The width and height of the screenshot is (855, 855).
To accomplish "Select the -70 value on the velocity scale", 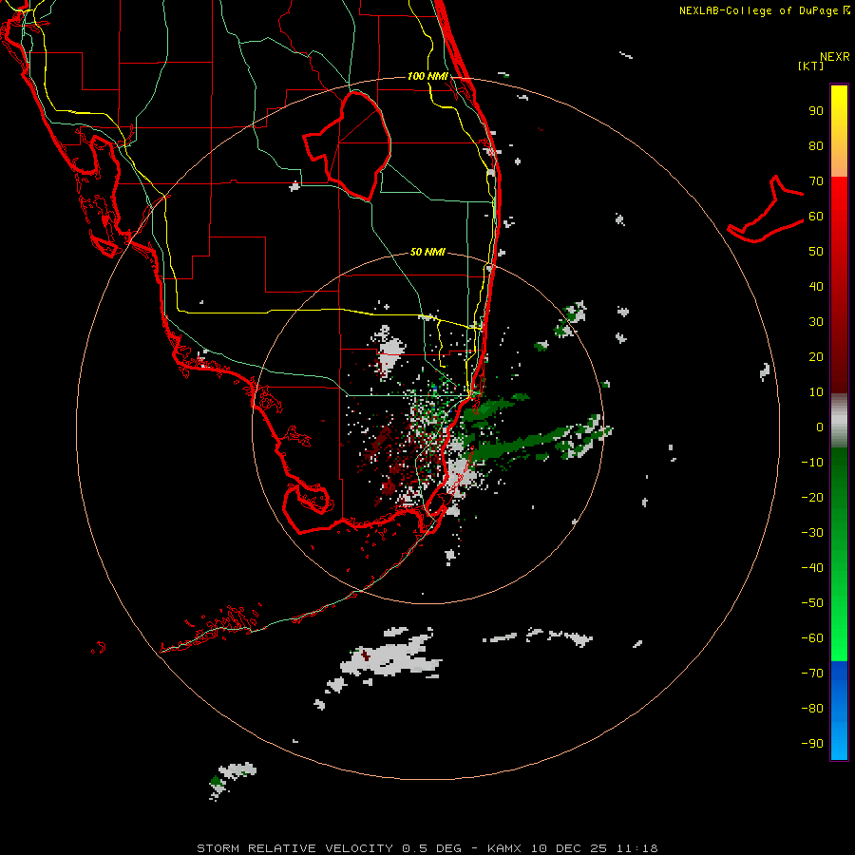I will (812, 673).
